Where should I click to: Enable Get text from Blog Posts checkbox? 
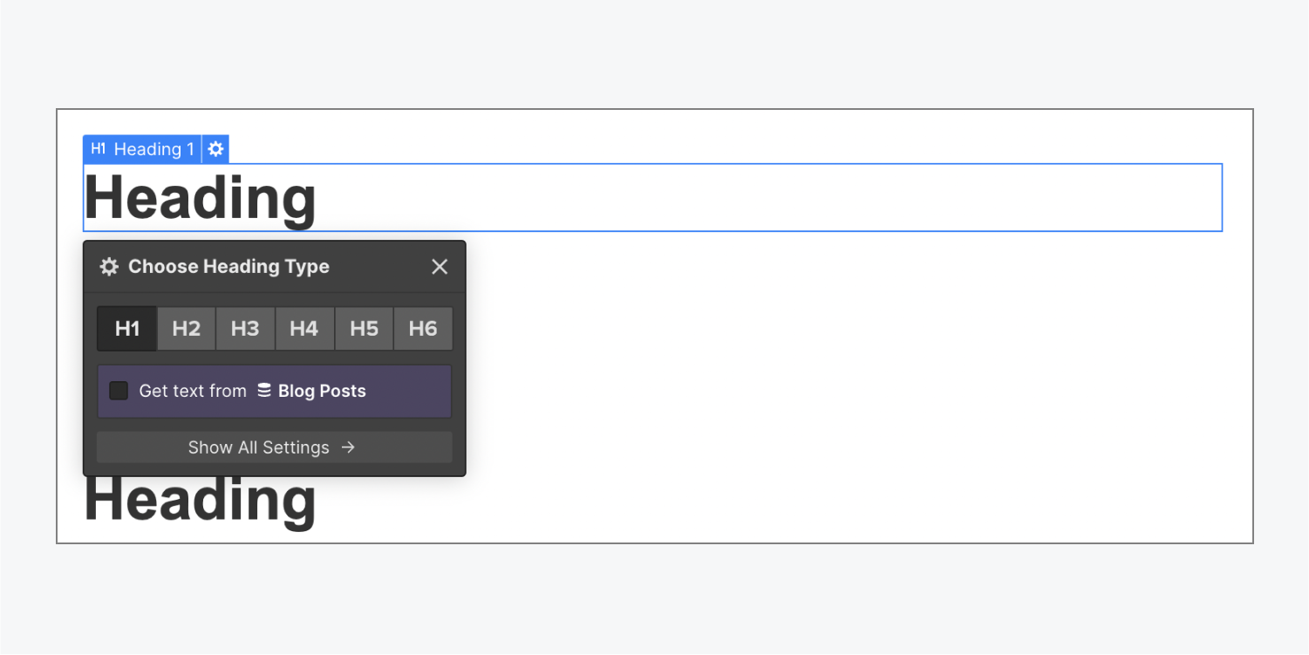pyautogui.click(x=119, y=391)
